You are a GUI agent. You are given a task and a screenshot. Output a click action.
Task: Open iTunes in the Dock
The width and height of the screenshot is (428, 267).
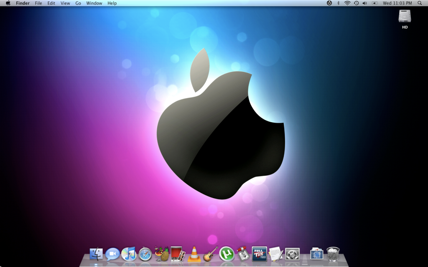(x=129, y=254)
